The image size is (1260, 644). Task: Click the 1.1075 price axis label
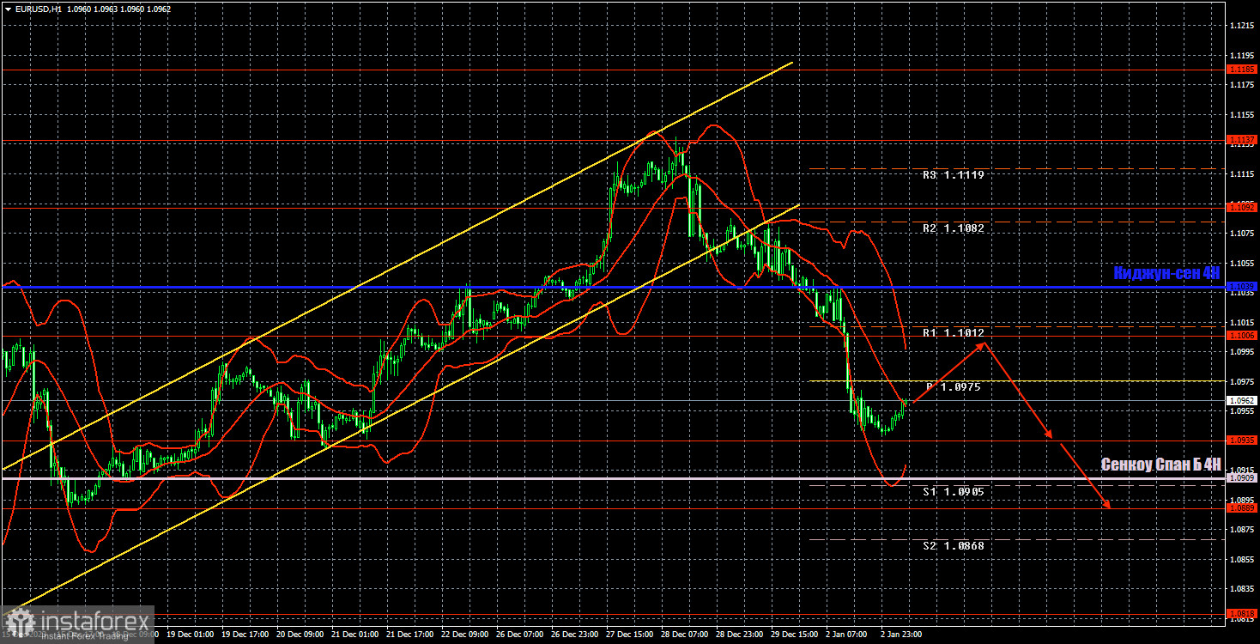(1242, 234)
